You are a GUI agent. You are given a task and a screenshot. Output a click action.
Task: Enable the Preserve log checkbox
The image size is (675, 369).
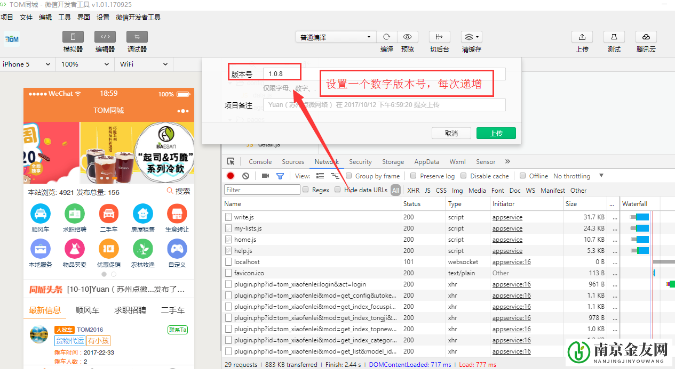[x=413, y=176]
